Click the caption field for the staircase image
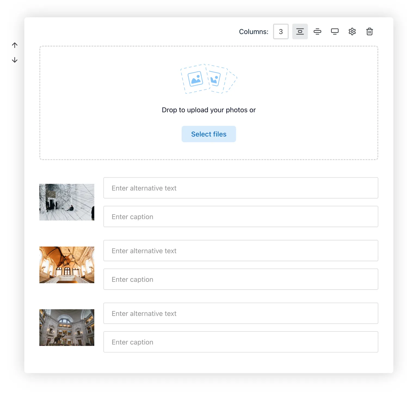407x398 pixels. (x=240, y=279)
